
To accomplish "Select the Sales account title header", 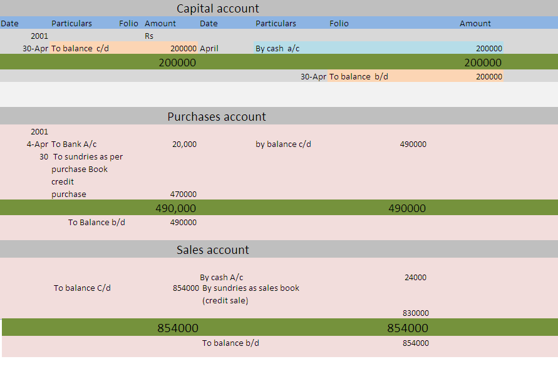I will pyautogui.click(x=214, y=249).
